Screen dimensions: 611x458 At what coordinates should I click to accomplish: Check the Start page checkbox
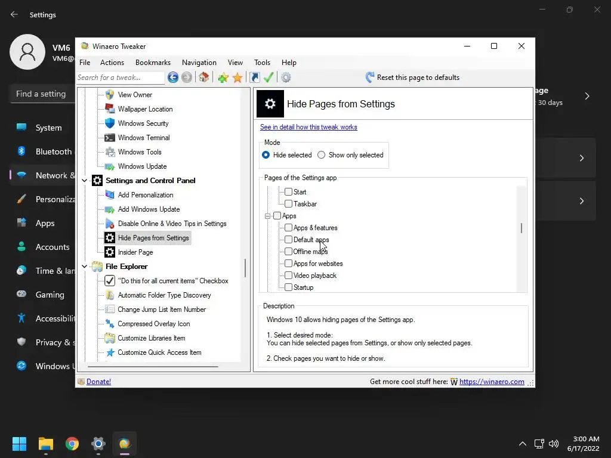click(288, 191)
